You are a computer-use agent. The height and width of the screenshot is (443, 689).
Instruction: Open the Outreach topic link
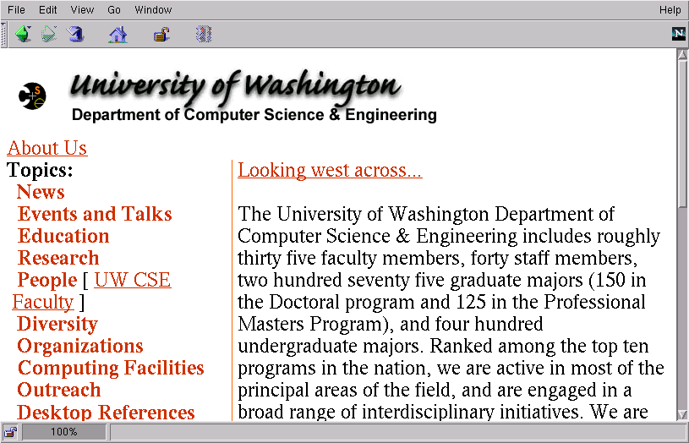point(59,390)
